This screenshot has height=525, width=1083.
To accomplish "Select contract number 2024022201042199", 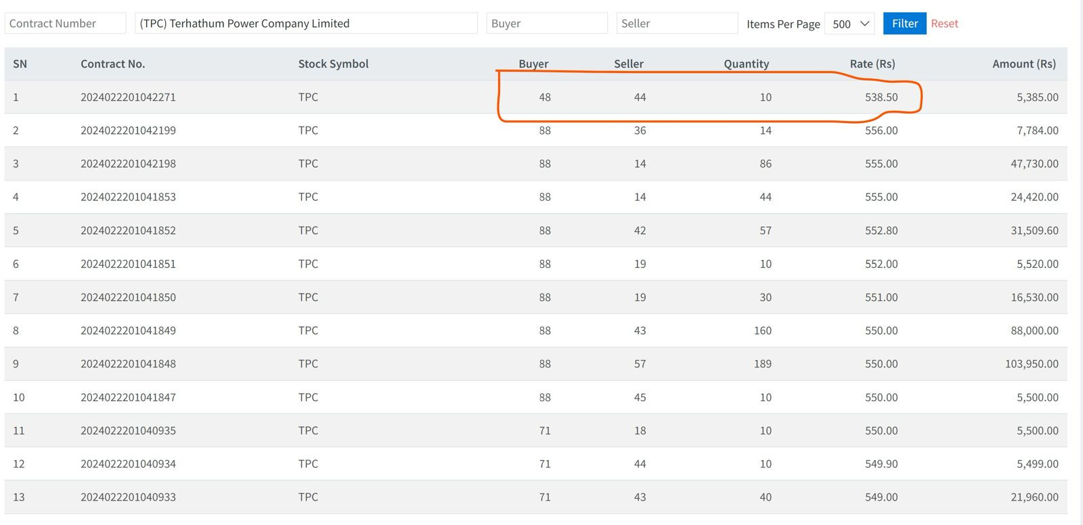I will 128,130.
